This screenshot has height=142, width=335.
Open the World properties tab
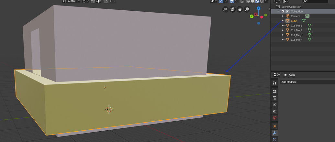pyautogui.click(x=274, y=118)
